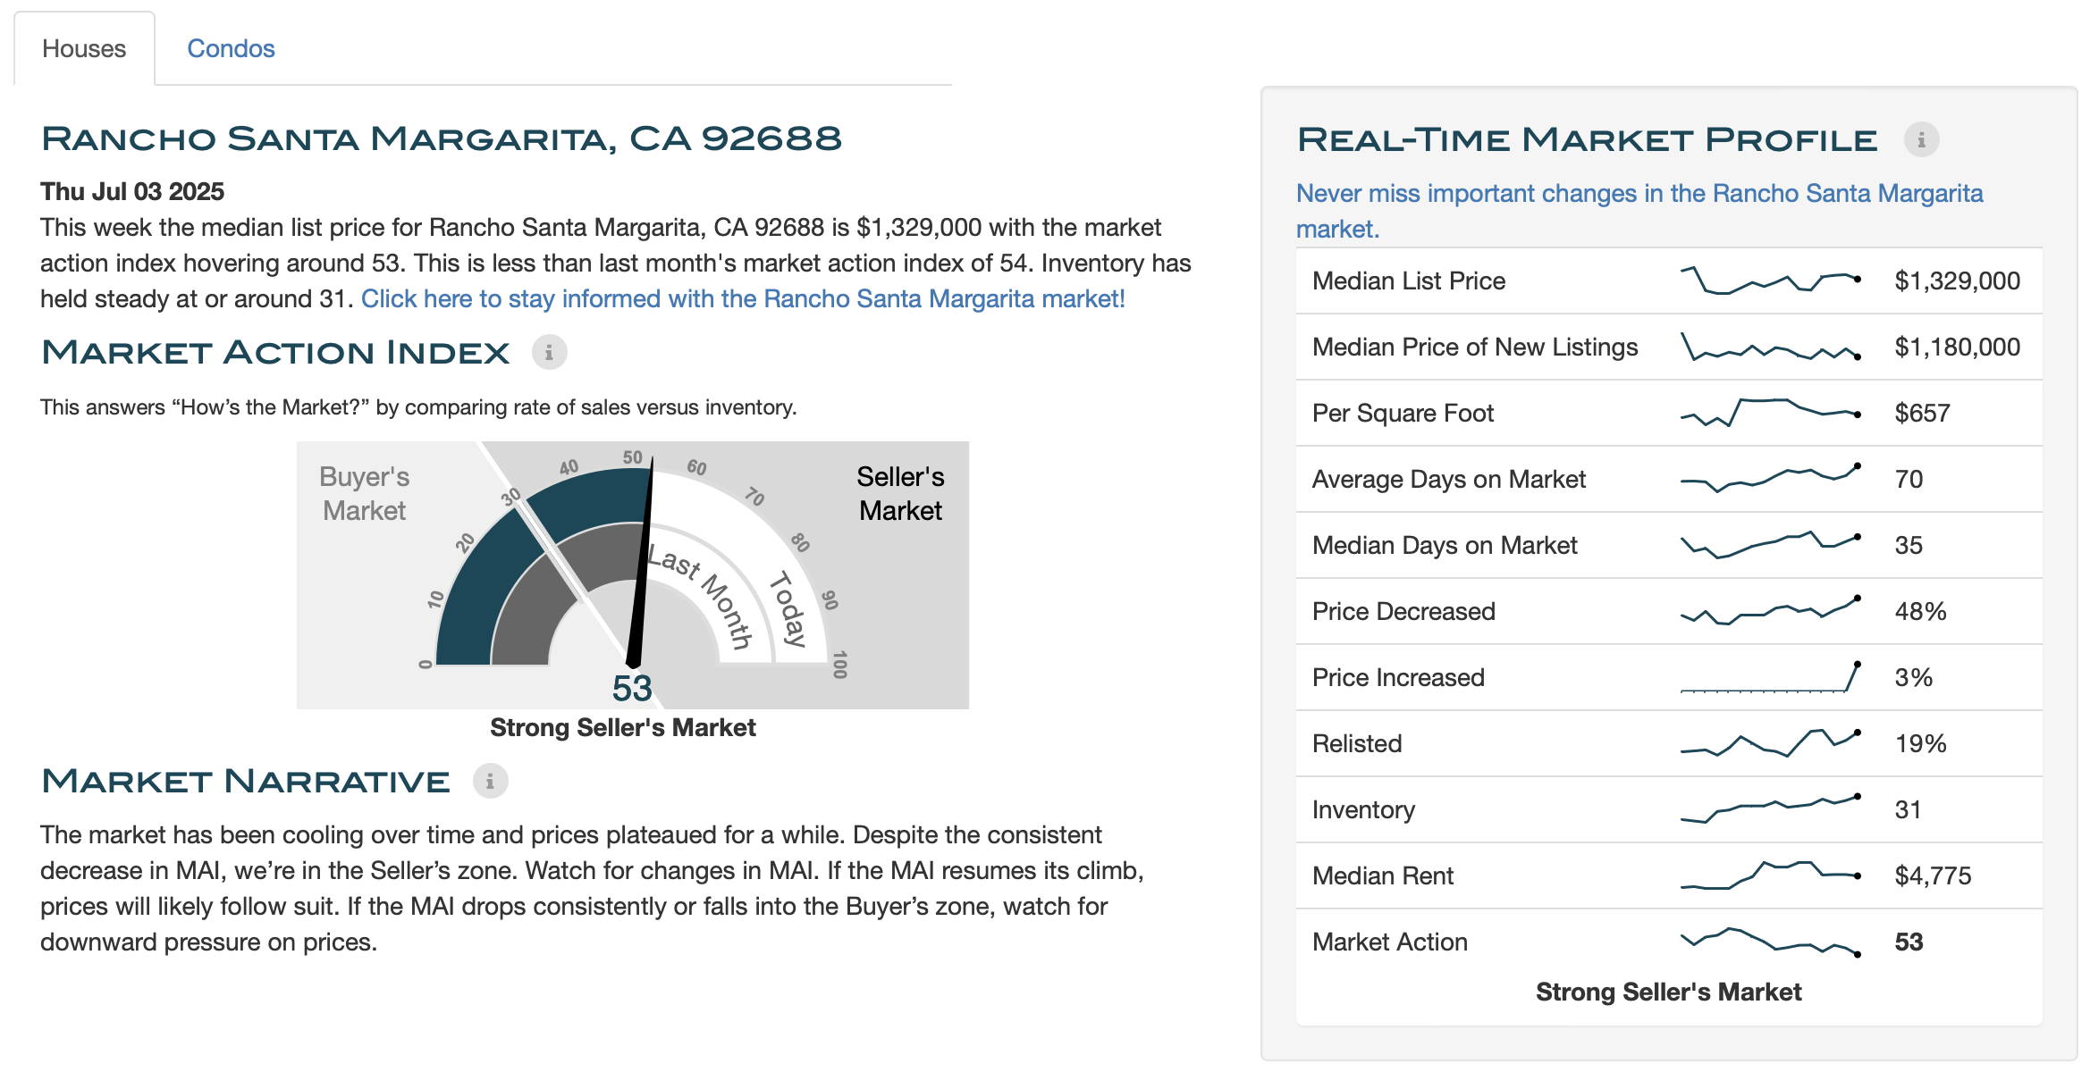Image resolution: width=2090 pixels, height=1072 pixels.
Task: Open the stay informed market link
Action: pyautogui.click(x=743, y=298)
